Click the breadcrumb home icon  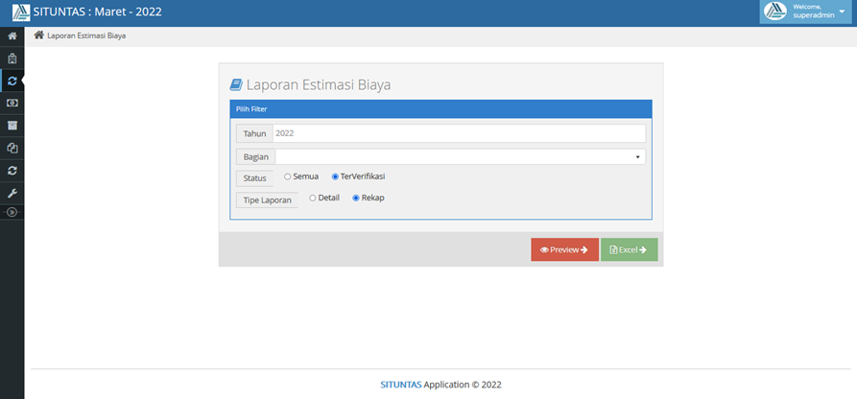tap(38, 35)
